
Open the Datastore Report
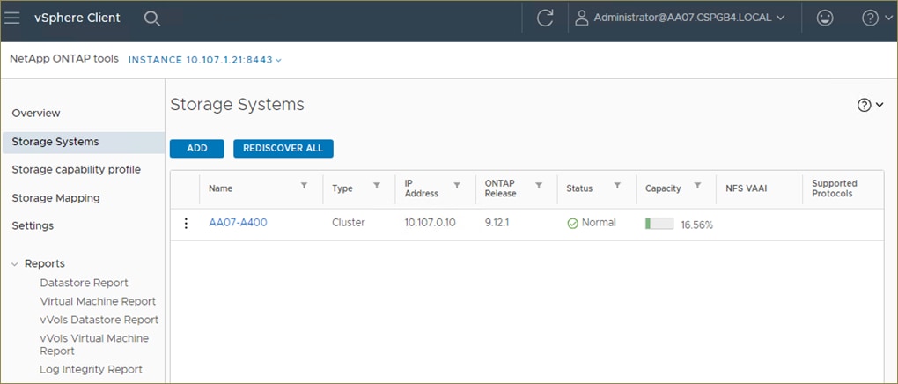coord(85,283)
